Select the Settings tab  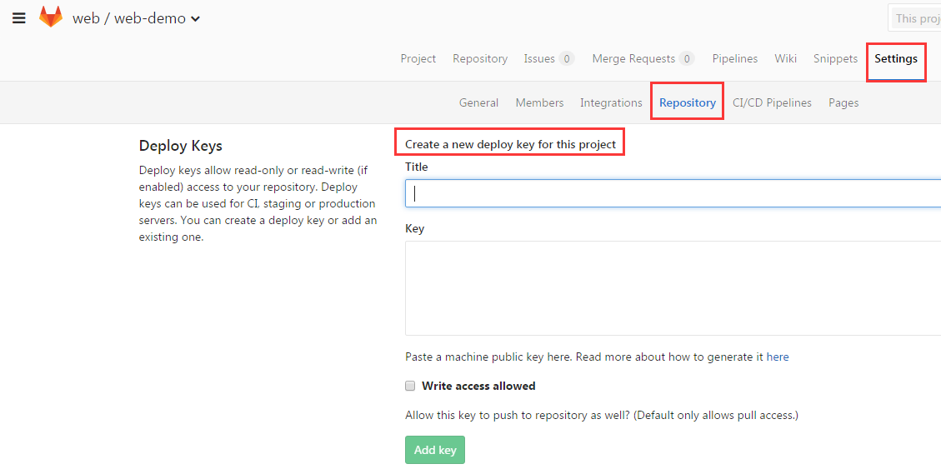point(895,59)
